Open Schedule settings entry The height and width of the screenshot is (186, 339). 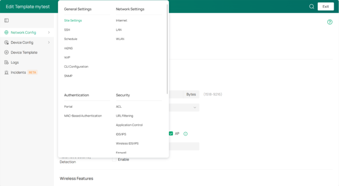tap(71, 39)
